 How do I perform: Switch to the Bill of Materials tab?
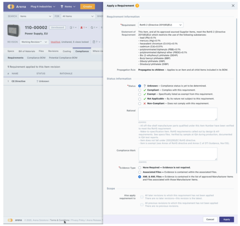27,51
